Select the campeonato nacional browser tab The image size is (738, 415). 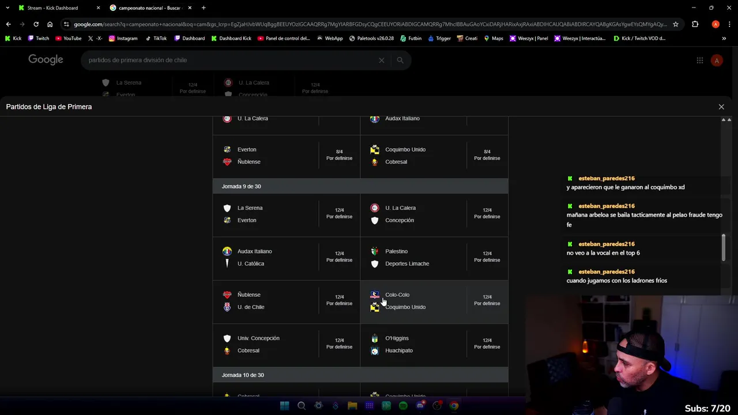pos(150,8)
